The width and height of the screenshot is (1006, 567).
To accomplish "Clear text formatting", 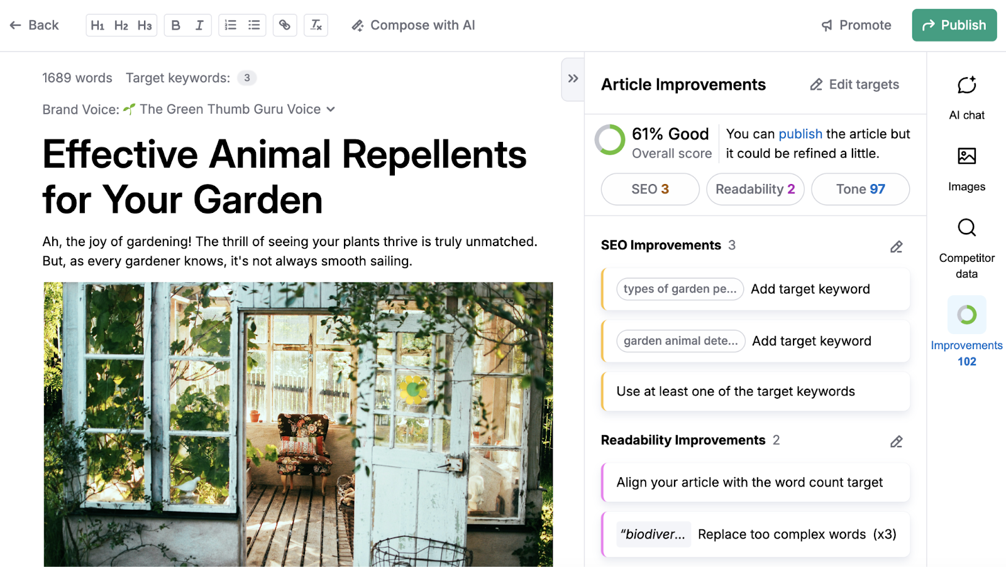I will [x=316, y=25].
